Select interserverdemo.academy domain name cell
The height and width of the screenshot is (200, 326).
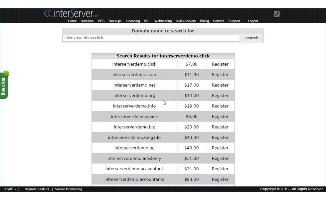134,158
